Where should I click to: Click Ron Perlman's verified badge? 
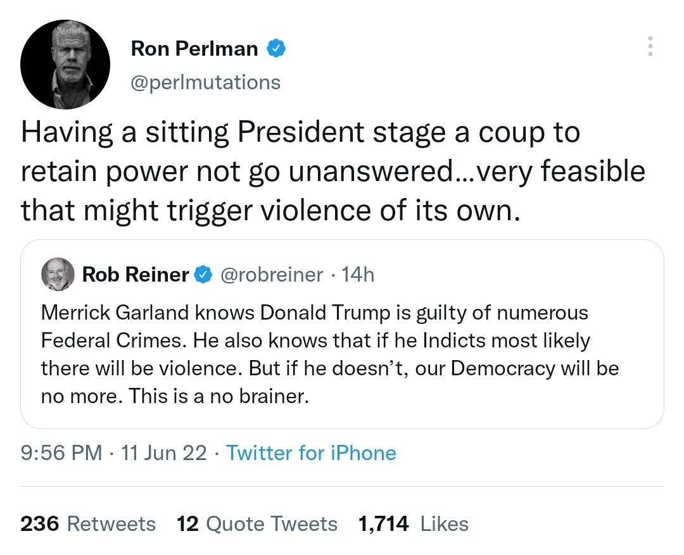click(277, 47)
